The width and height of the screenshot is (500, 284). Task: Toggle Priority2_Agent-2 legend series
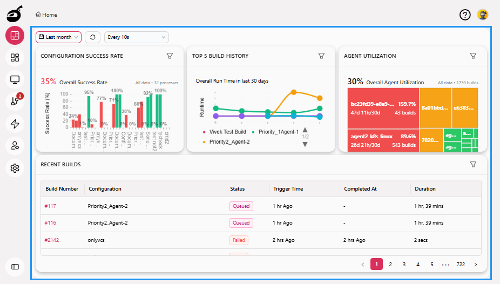tap(227, 141)
